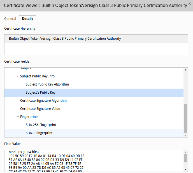Viewport: 193px width, 173px height.
Task: Select the Subject Public Key Info row
Action: pyautogui.click(x=94, y=76)
